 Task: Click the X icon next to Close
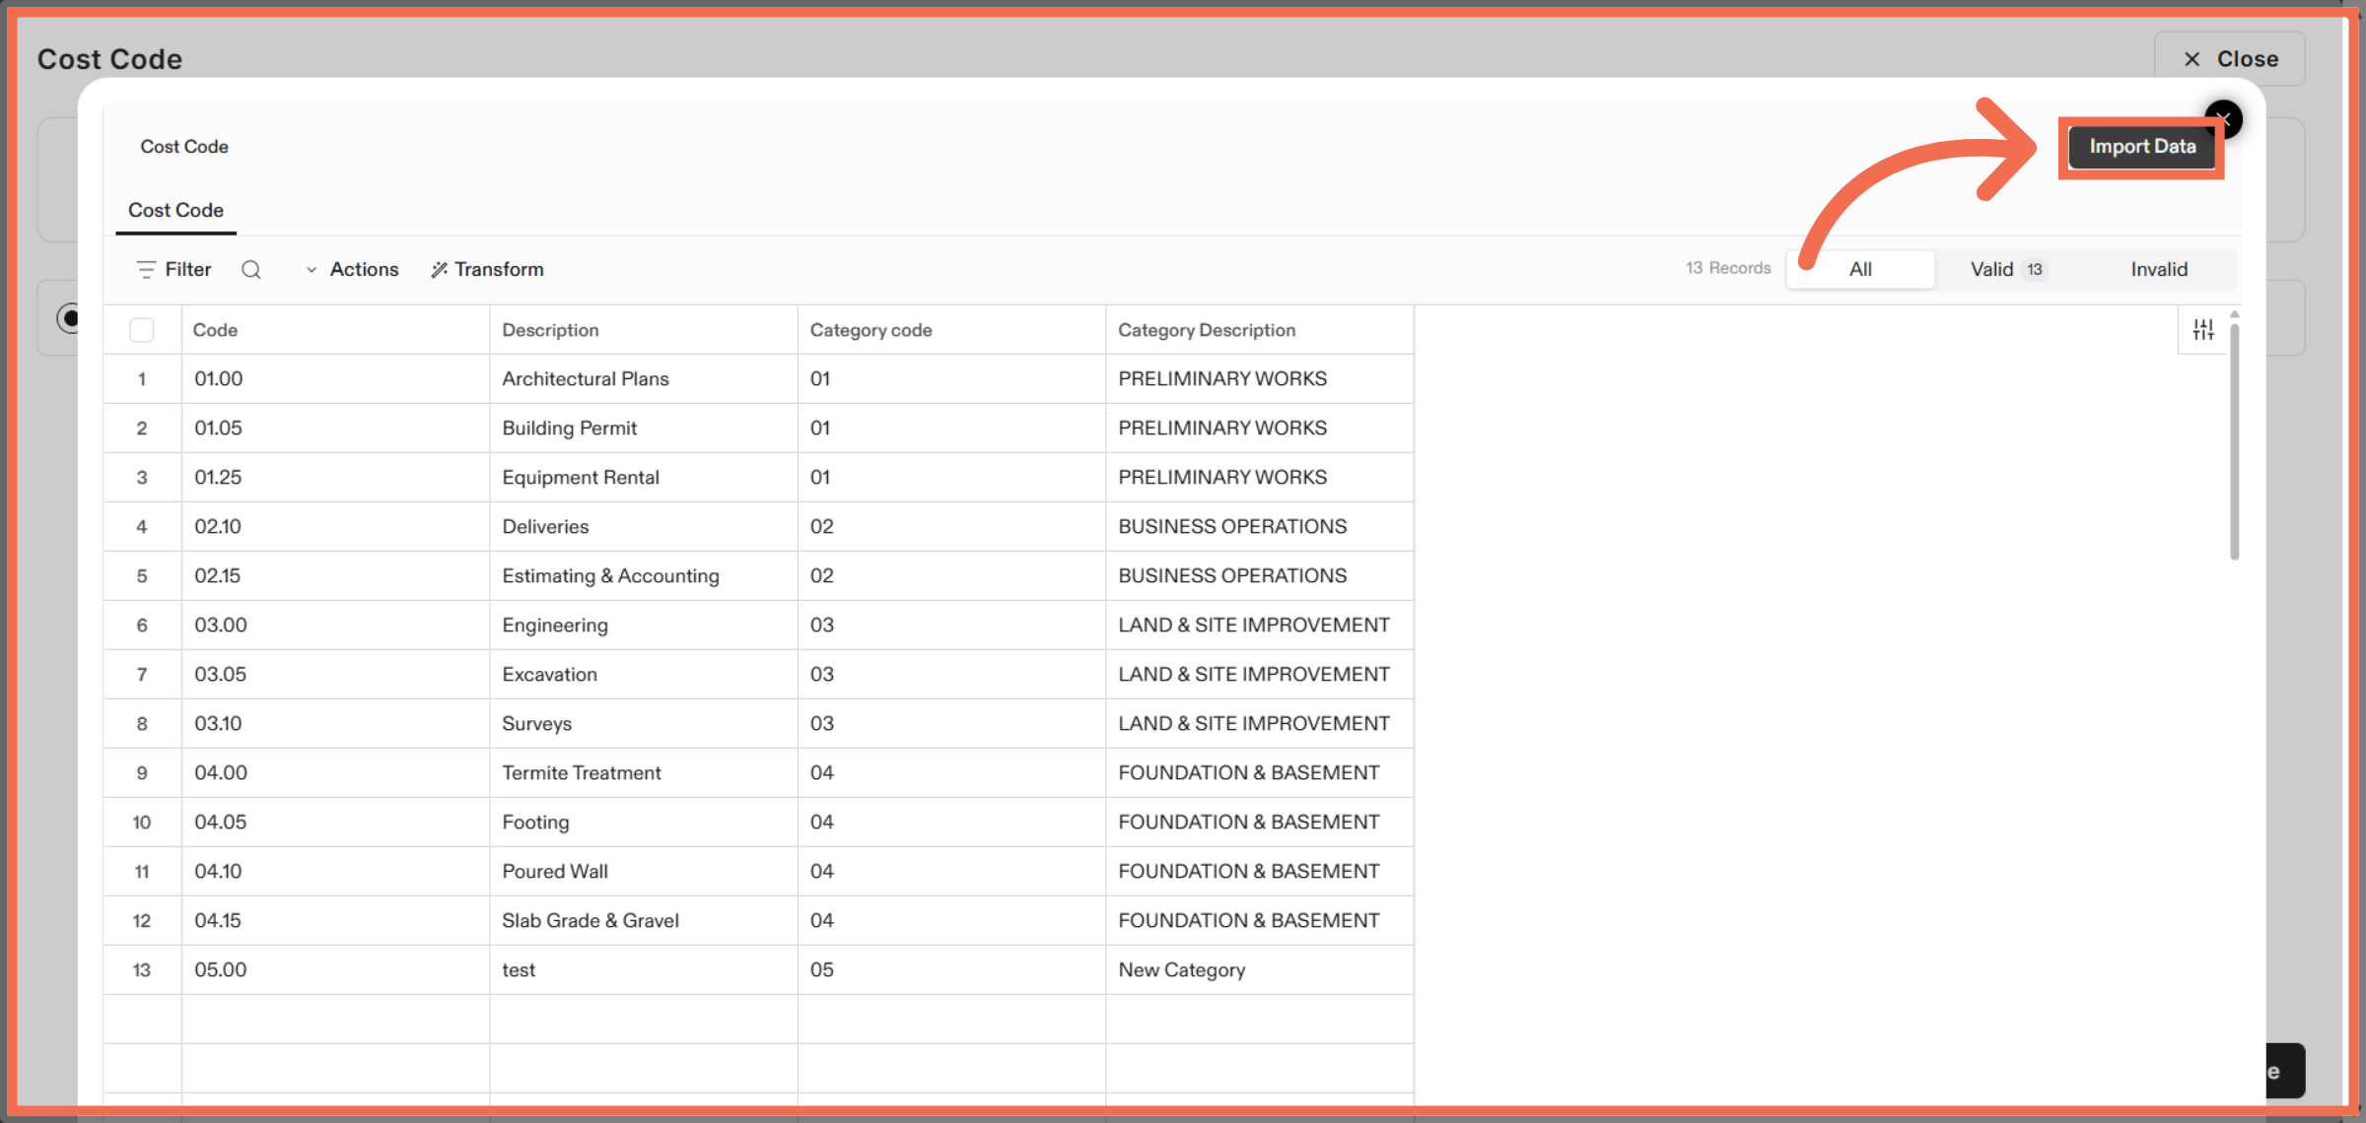pos(2192,58)
